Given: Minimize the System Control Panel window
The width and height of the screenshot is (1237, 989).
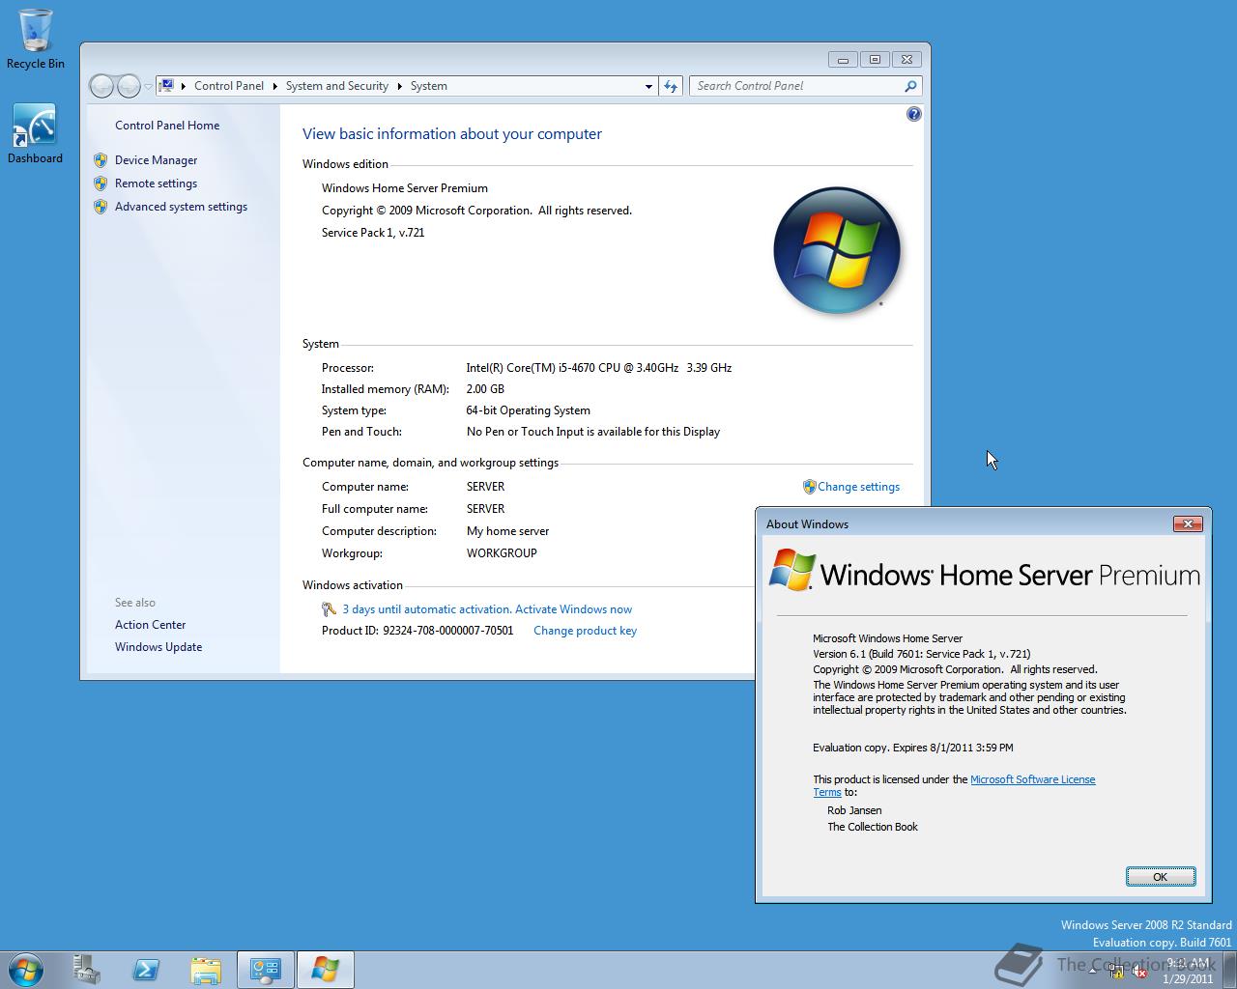Looking at the screenshot, I should (x=843, y=60).
